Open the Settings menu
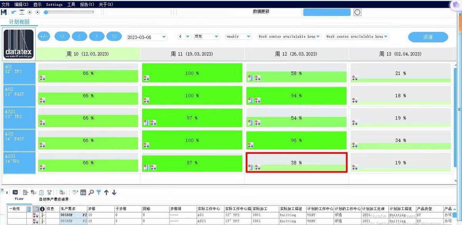The width and height of the screenshot is (462, 225). point(54,4)
